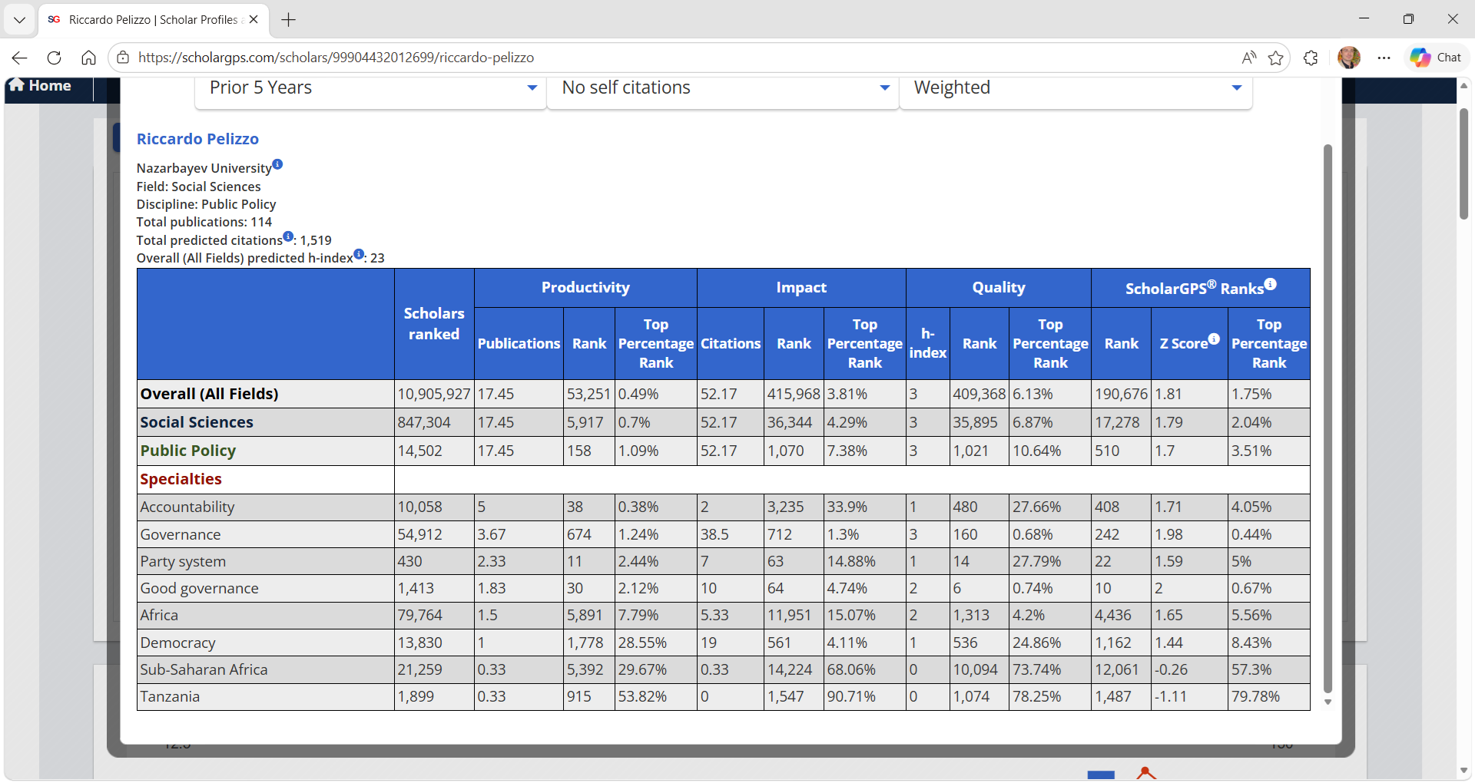Click the browser back arrow
This screenshot has height=783, width=1475.
20,58
